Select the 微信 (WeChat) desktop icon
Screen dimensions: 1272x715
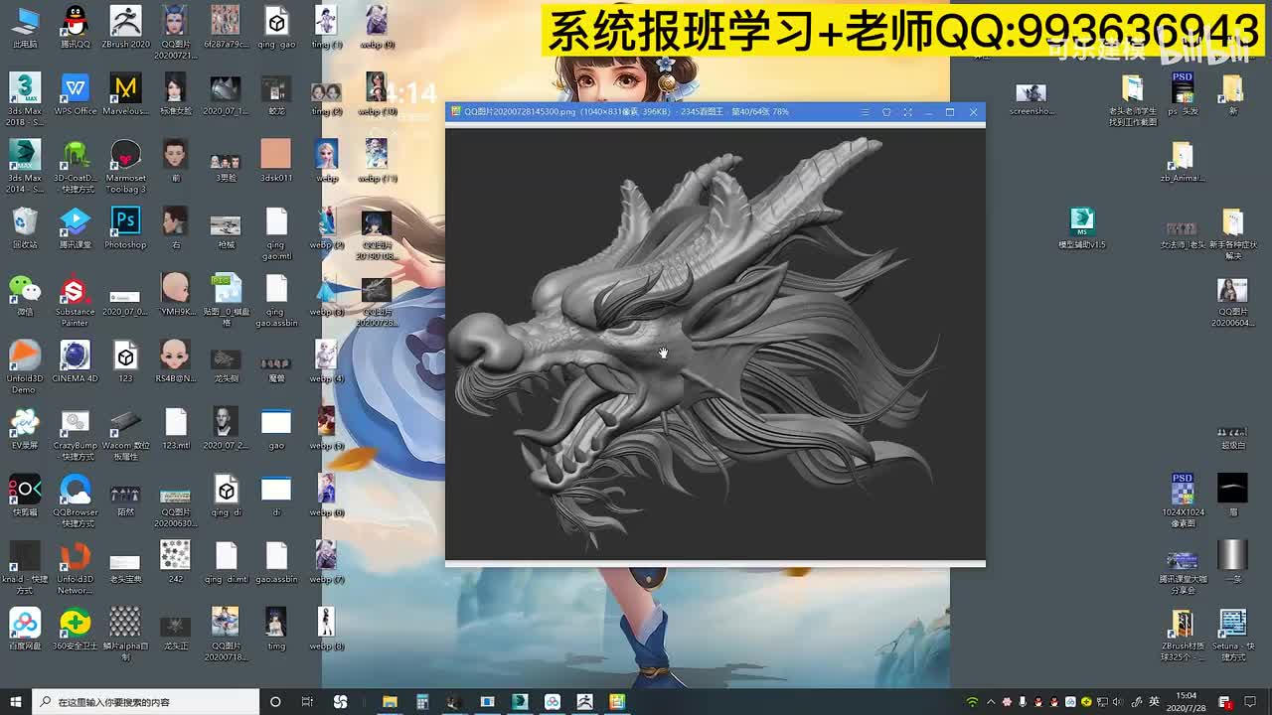tap(24, 295)
